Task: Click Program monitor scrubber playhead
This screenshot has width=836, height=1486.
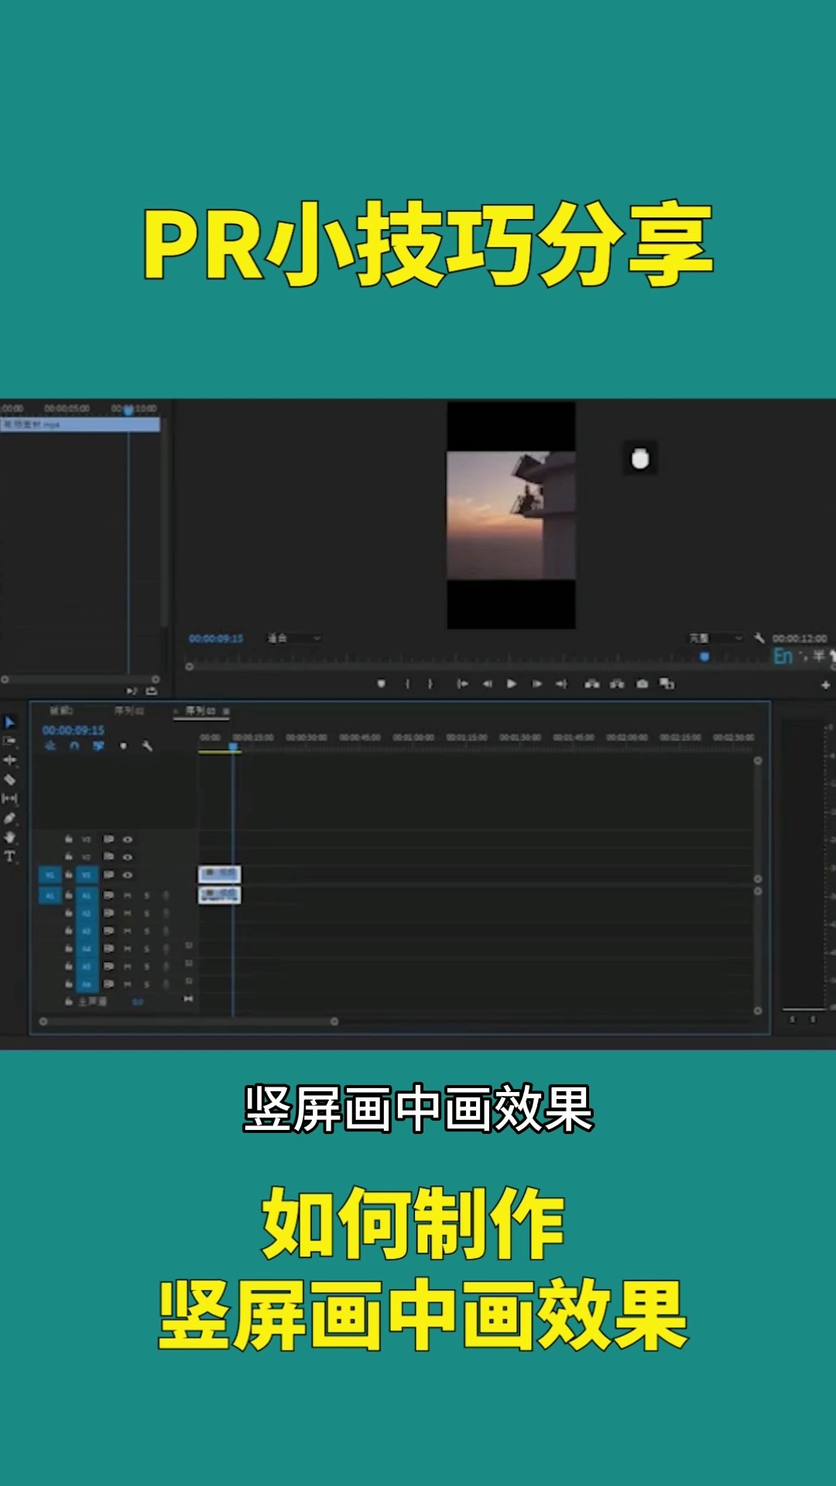Action: tap(704, 657)
